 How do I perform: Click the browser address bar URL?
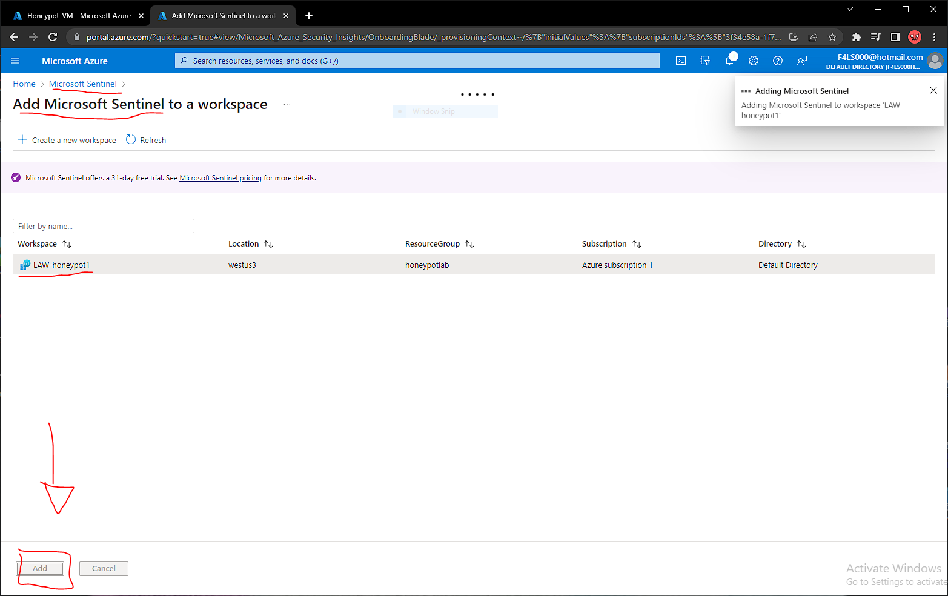tap(433, 37)
